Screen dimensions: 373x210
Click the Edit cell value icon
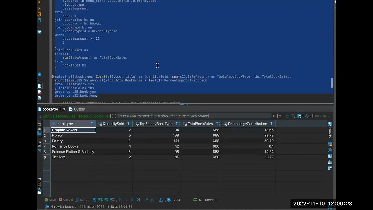click(x=94, y=200)
